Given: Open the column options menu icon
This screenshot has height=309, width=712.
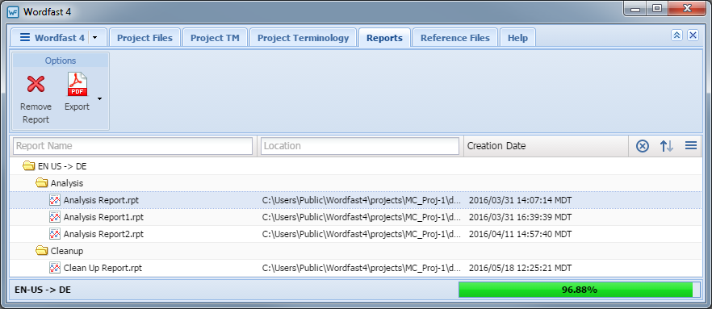Looking at the screenshot, I should [x=691, y=146].
